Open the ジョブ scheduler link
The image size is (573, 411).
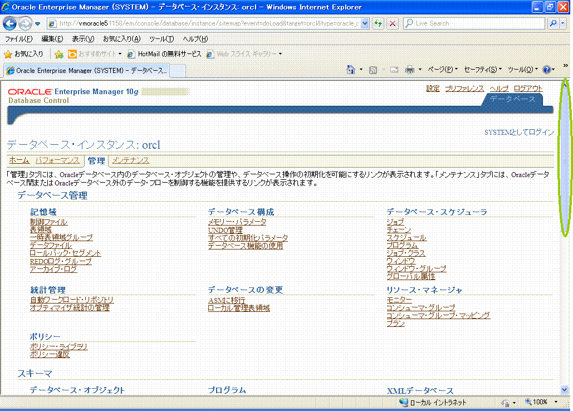(395, 222)
